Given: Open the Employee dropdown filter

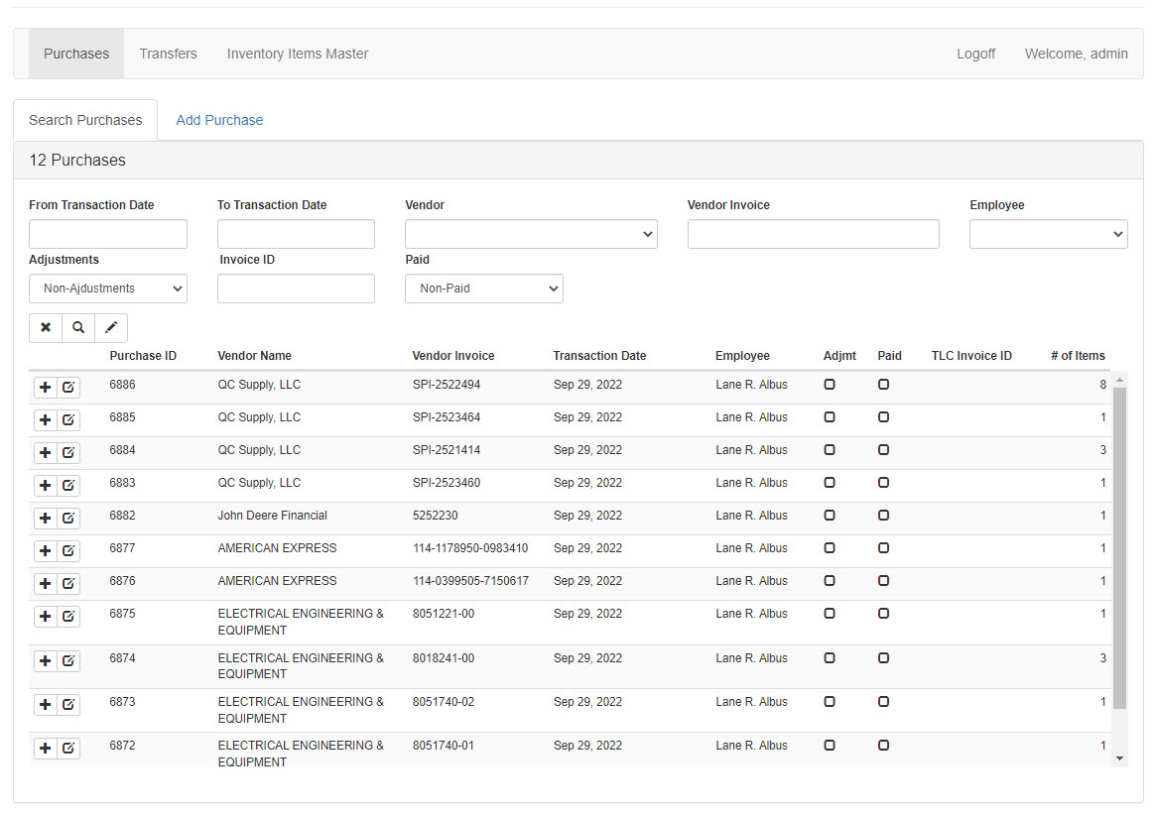Looking at the screenshot, I should [1048, 234].
